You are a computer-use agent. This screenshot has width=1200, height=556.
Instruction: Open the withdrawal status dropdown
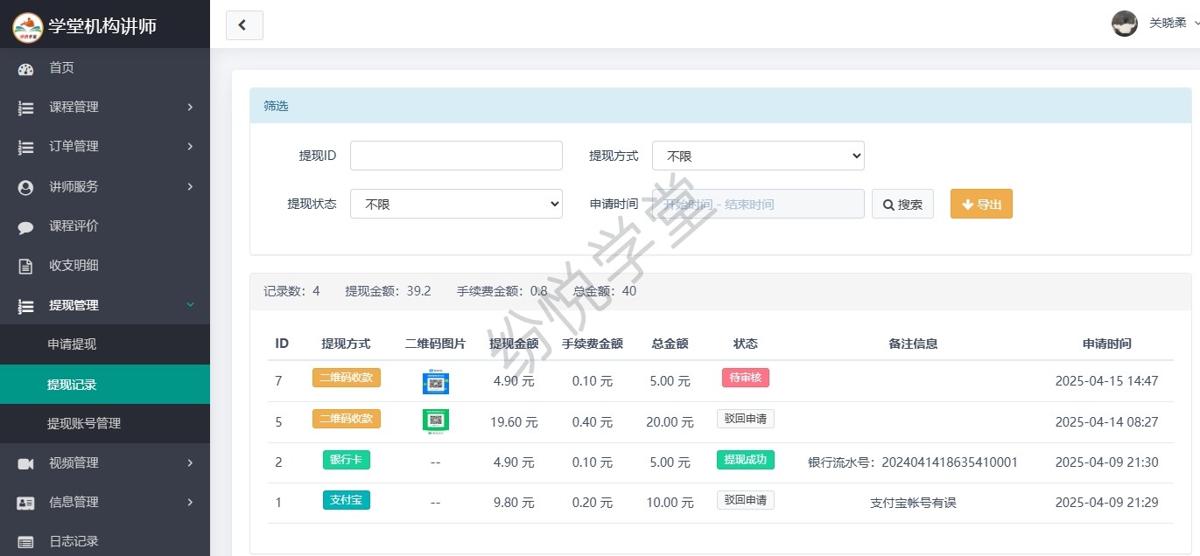[456, 204]
